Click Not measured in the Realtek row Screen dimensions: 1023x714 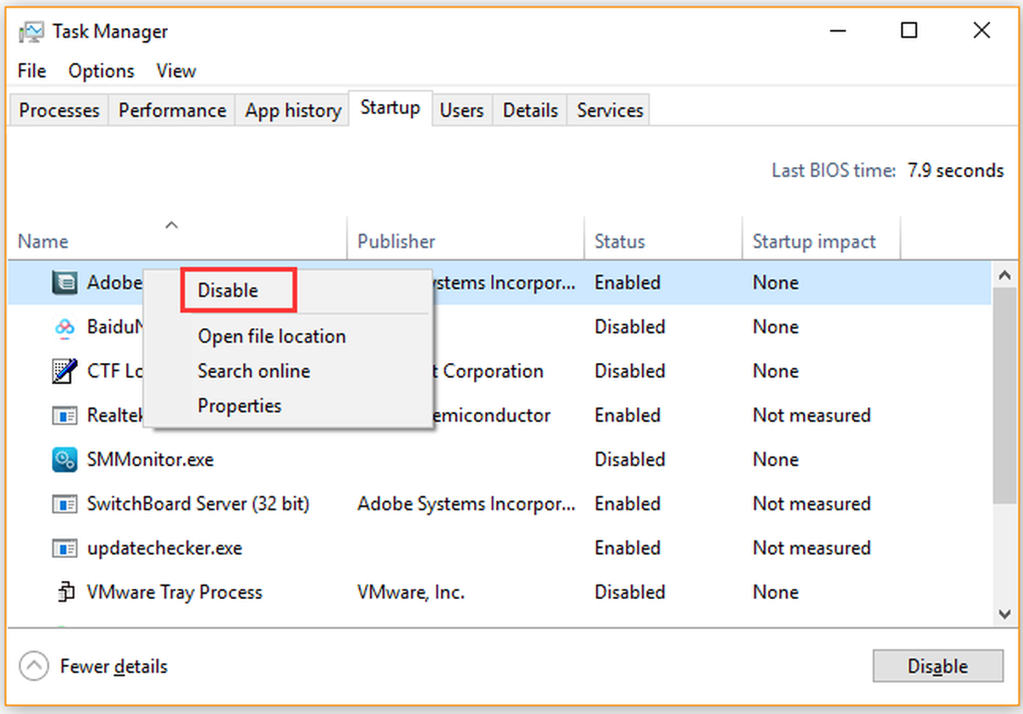point(812,416)
